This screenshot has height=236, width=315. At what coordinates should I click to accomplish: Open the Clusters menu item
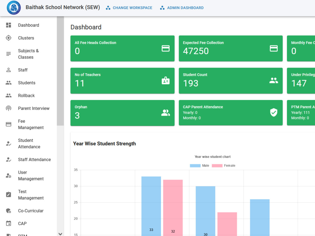click(x=29, y=38)
